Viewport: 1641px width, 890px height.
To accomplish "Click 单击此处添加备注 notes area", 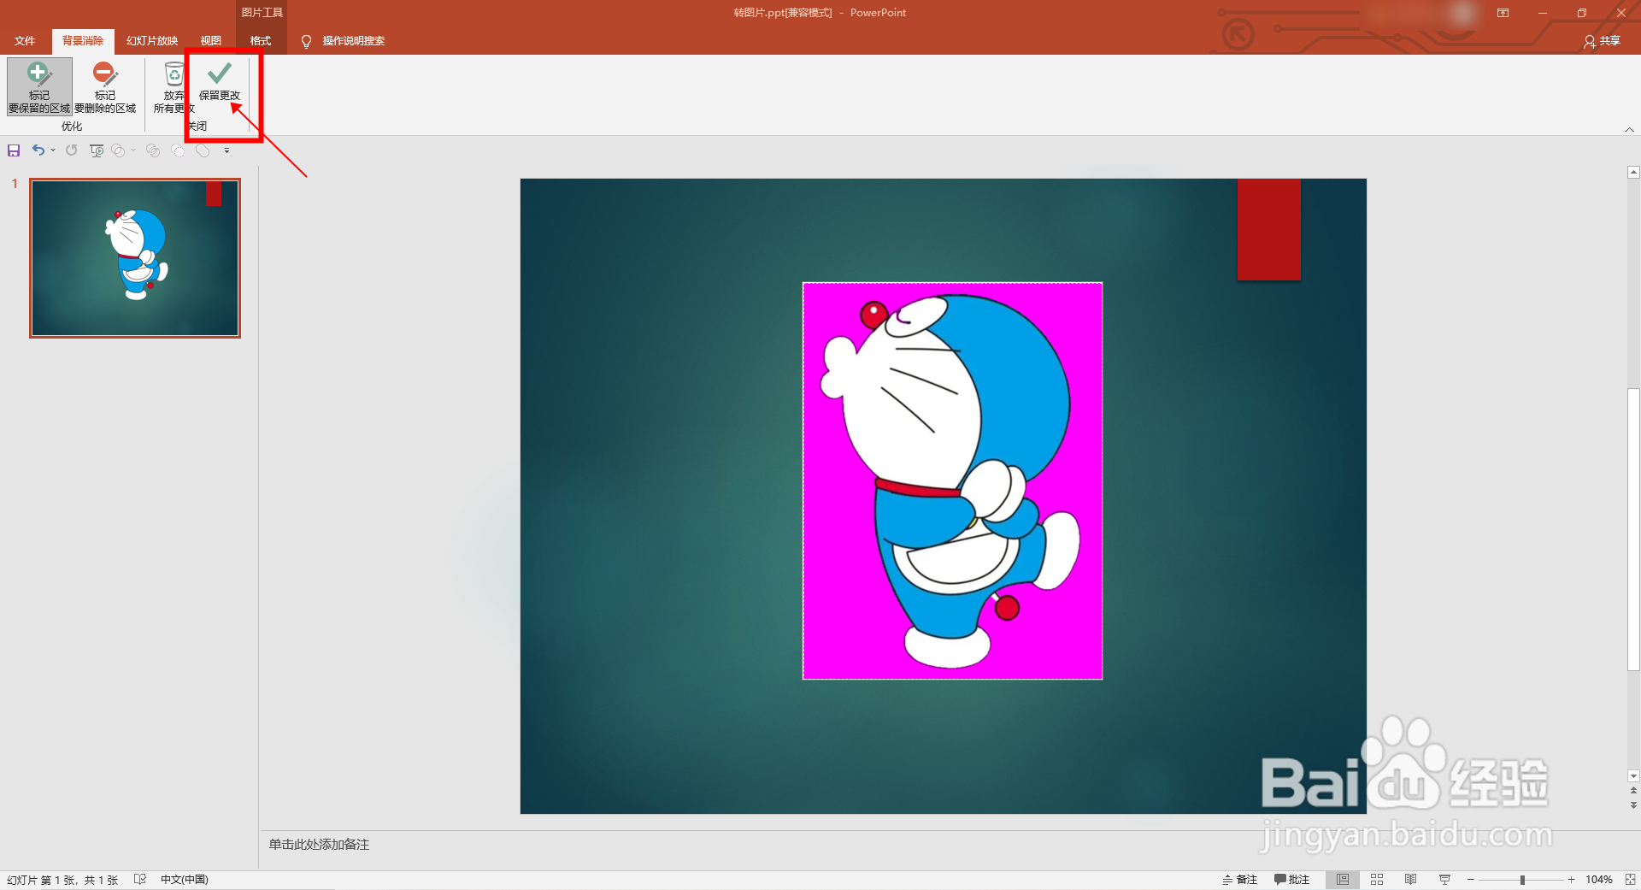I will (319, 845).
